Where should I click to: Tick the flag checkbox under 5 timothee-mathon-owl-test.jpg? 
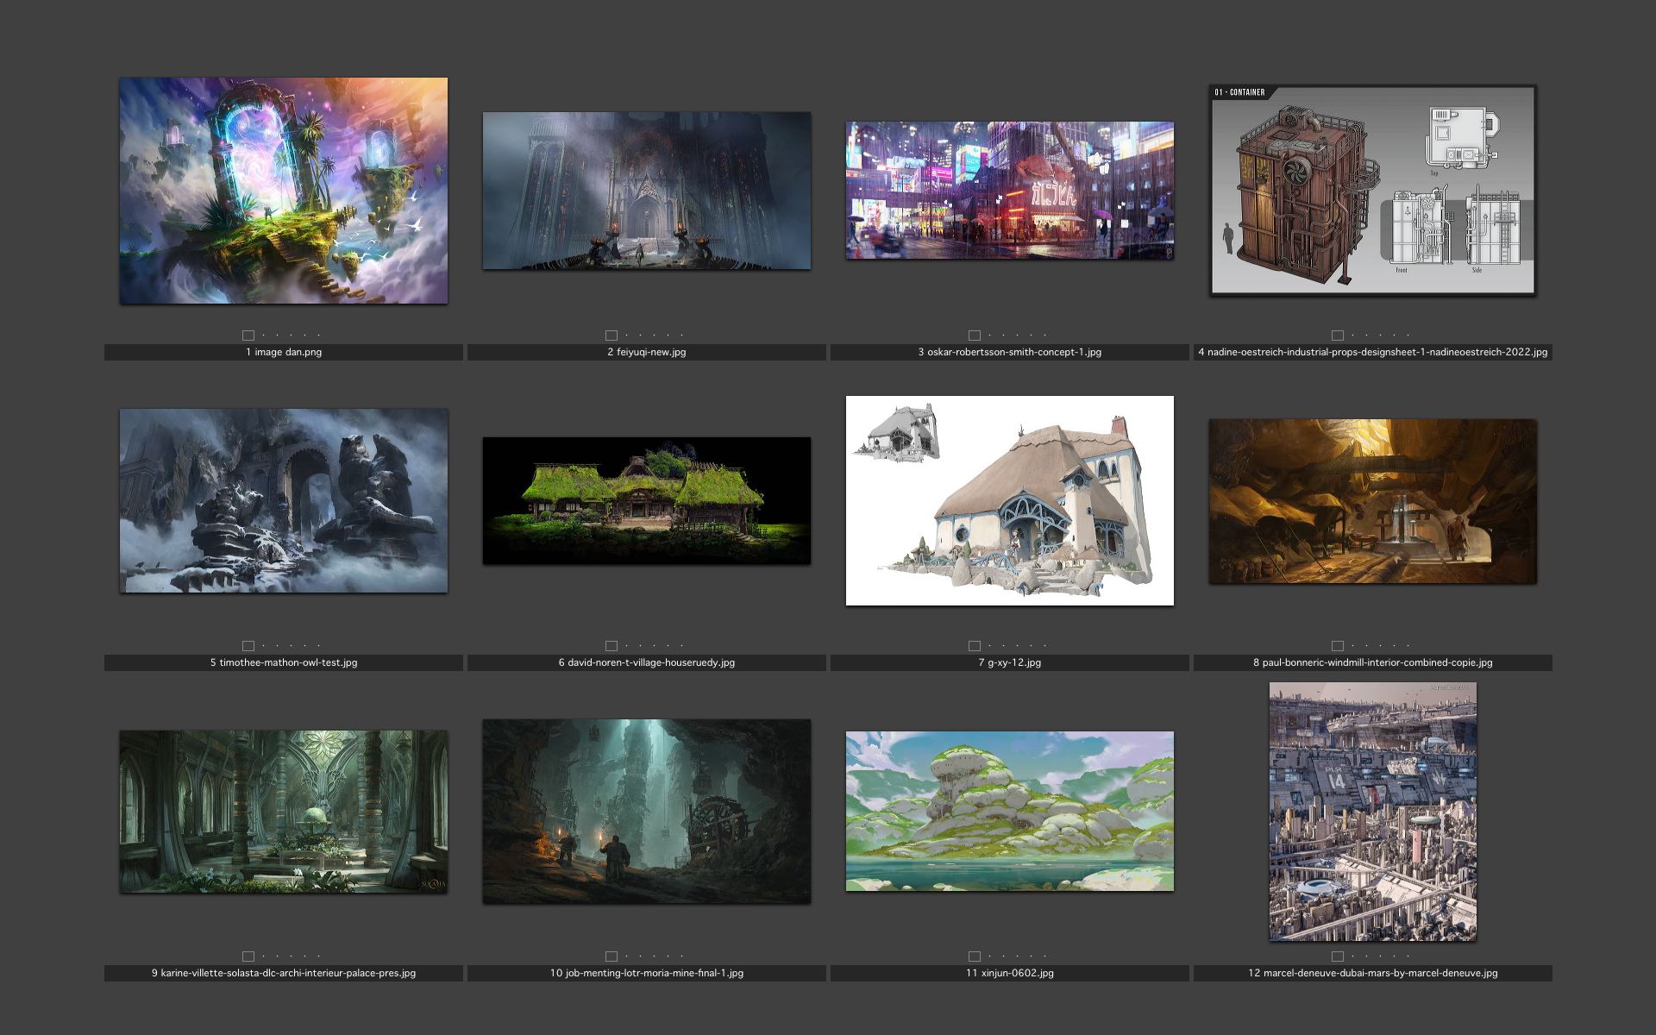click(x=248, y=645)
